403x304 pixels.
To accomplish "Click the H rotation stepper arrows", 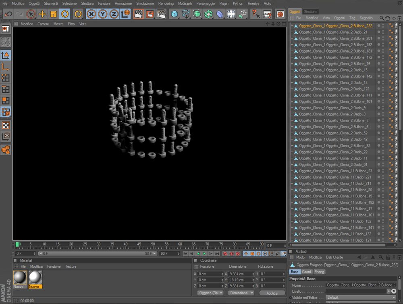I will tap(284, 274).
